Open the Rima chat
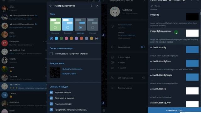 [x=23, y=69]
